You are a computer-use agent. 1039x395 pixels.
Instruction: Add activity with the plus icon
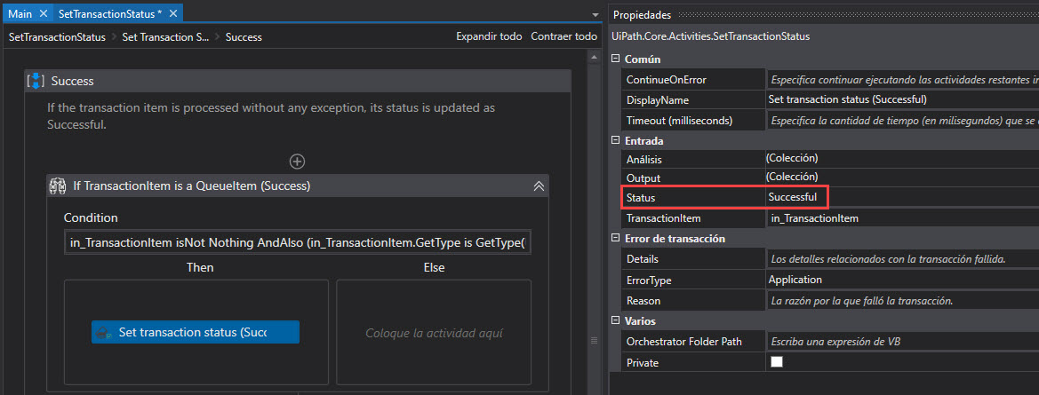(298, 162)
